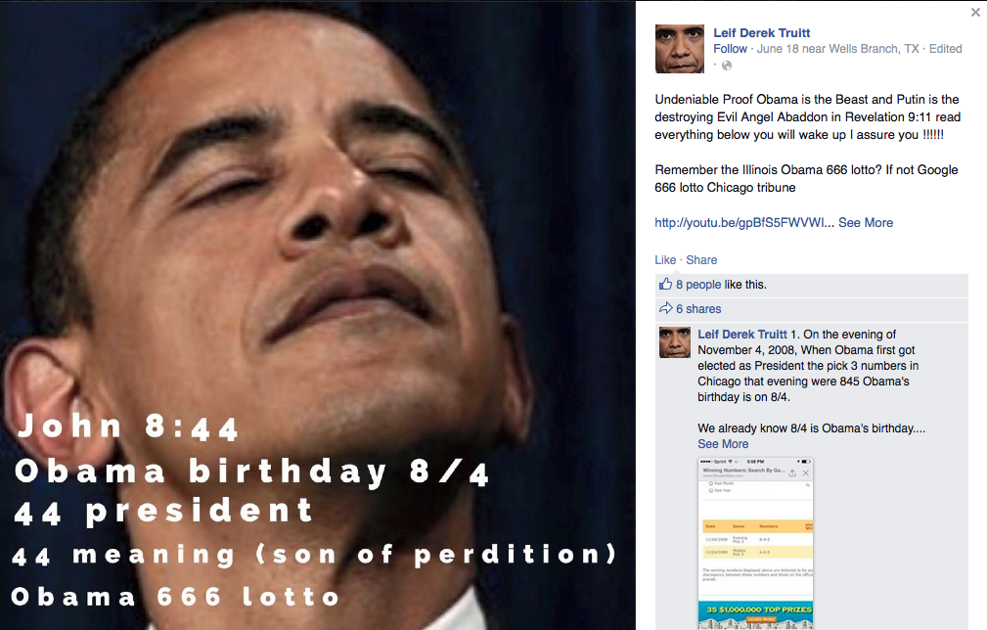View the 8 people who like this
987x630 pixels.
point(698,285)
